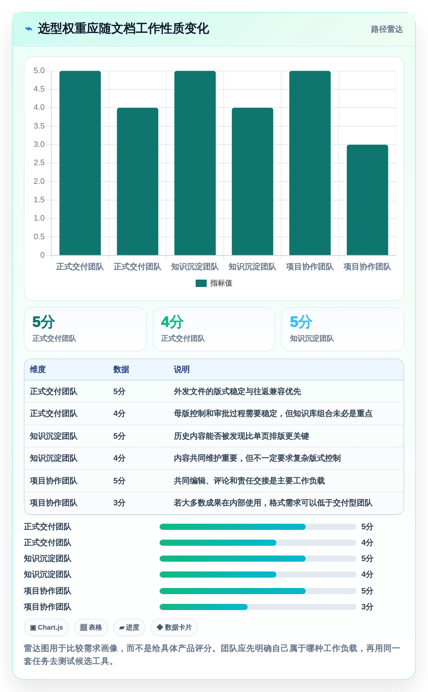
Task: Click the 知识沉淀团队 progress bar showing 4分
Action: [258, 575]
